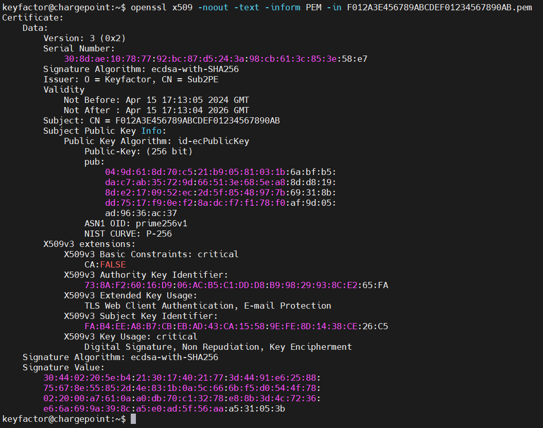Screen dimensions: 543x428
Task: Click the Public-Key (256 bit) text
Action: pos(138,151)
